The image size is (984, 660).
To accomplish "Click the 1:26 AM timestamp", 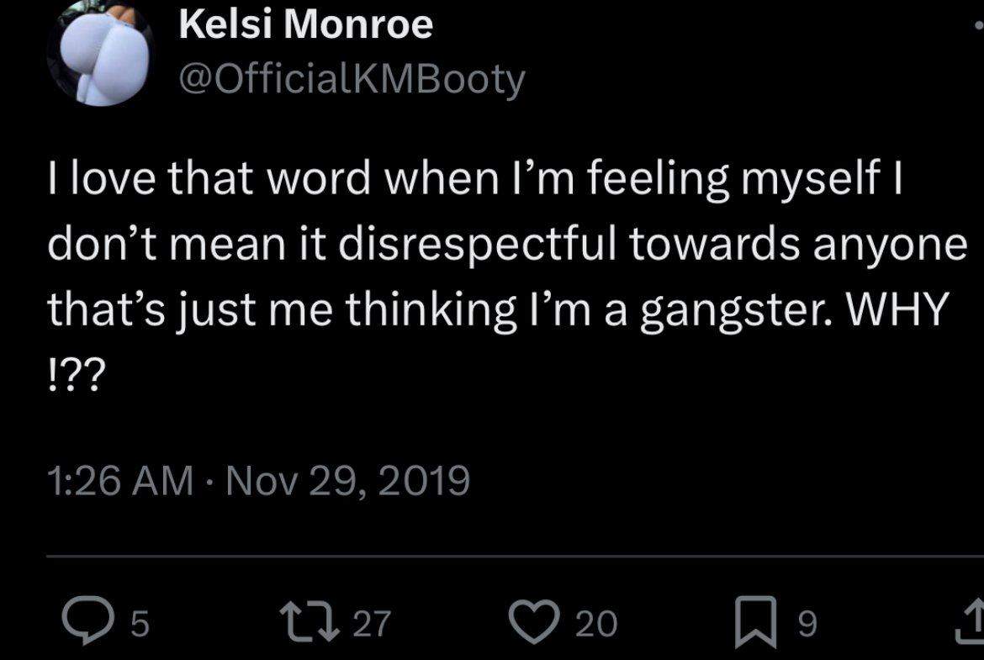I will point(119,481).
